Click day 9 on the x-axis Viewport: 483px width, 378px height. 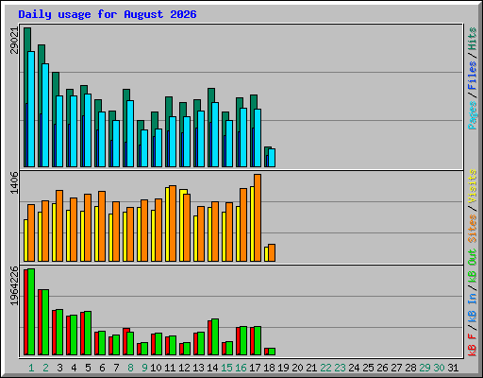(144, 368)
